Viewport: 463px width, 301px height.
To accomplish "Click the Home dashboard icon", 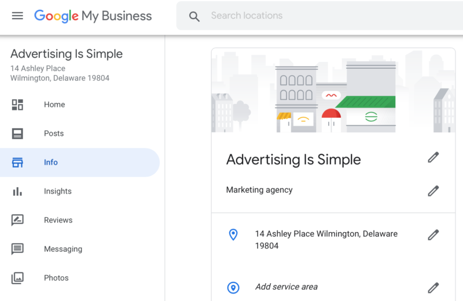I will [17, 105].
